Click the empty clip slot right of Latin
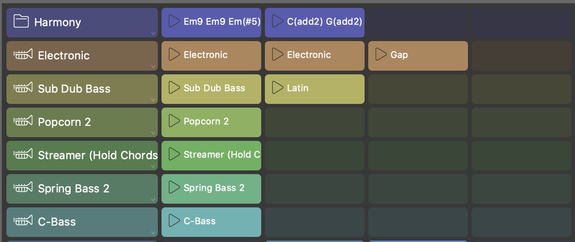 pos(418,89)
